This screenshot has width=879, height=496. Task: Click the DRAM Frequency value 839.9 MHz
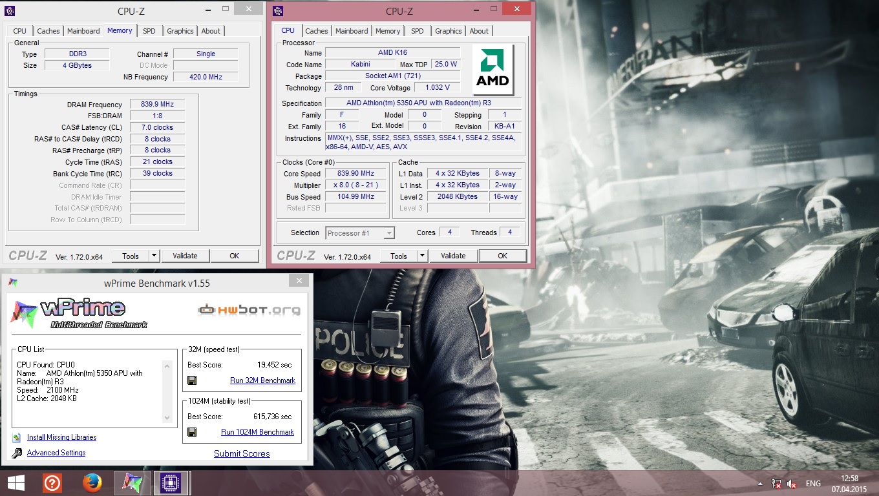pos(157,104)
